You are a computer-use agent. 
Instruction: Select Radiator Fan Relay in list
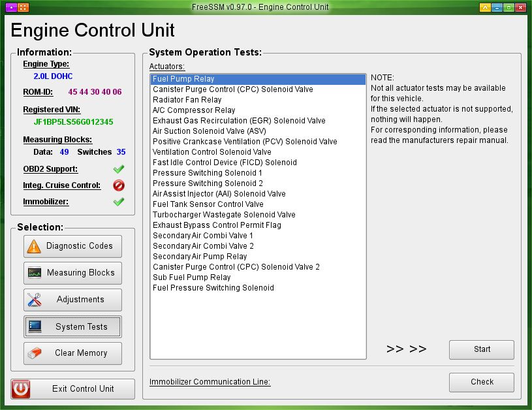tap(258, 100)
